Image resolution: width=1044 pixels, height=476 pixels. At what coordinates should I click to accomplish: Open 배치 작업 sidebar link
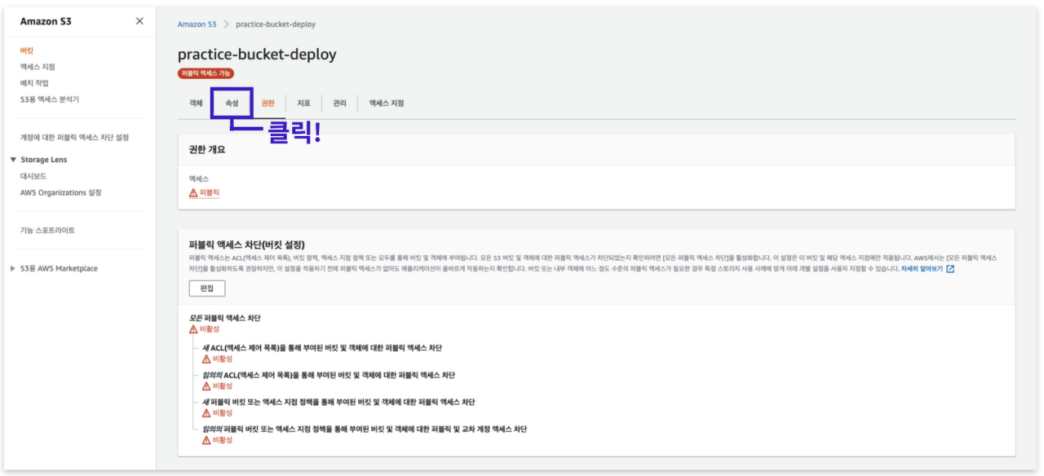point(34,83)
